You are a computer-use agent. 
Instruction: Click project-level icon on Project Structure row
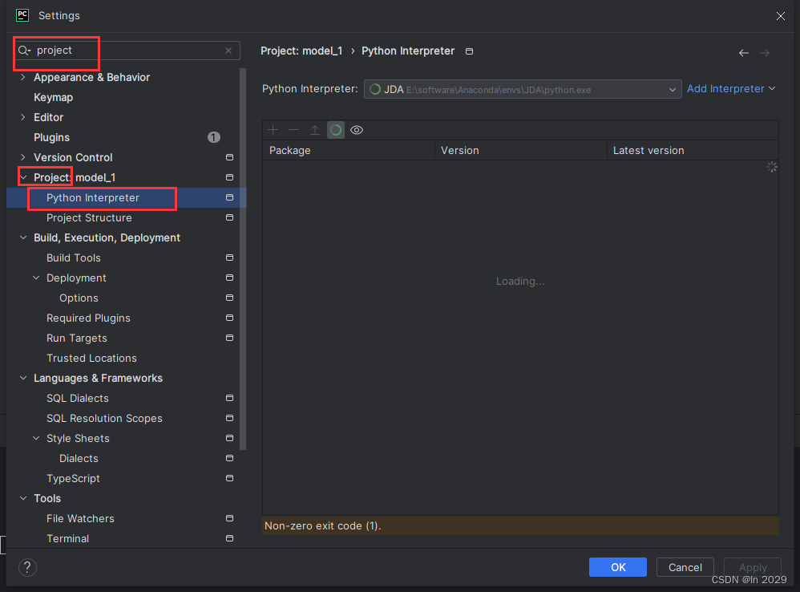click(229, 217)
